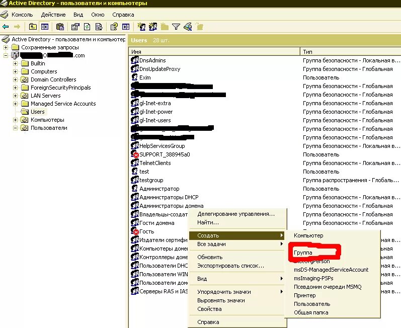Open the Справка menu in menu bar
This screenshot has height=328, width=401.
pyautogui.click(x=123, y=15)
